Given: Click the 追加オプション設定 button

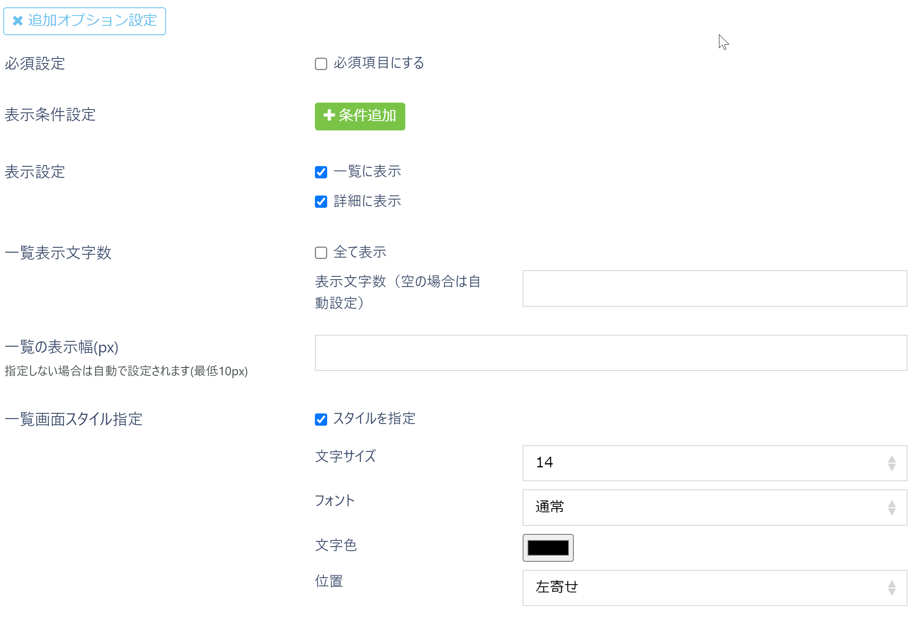Looking at the screenshot, I should [x=84, y=21].
